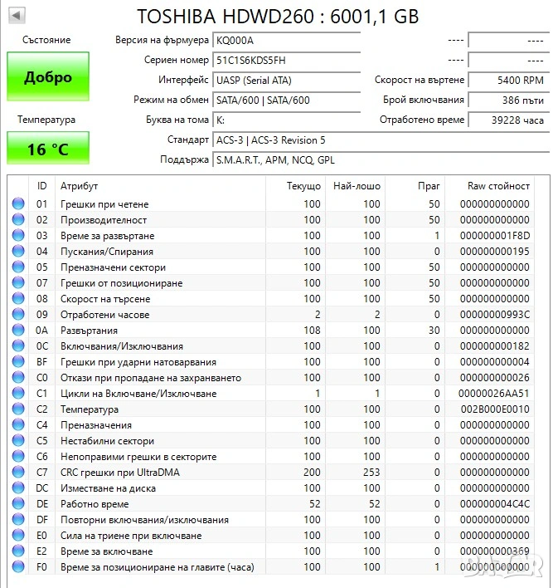Click status orb for CRC грешки при UltraDMA
The width and height of the screenshot is (553, 588).
point(18,473)
